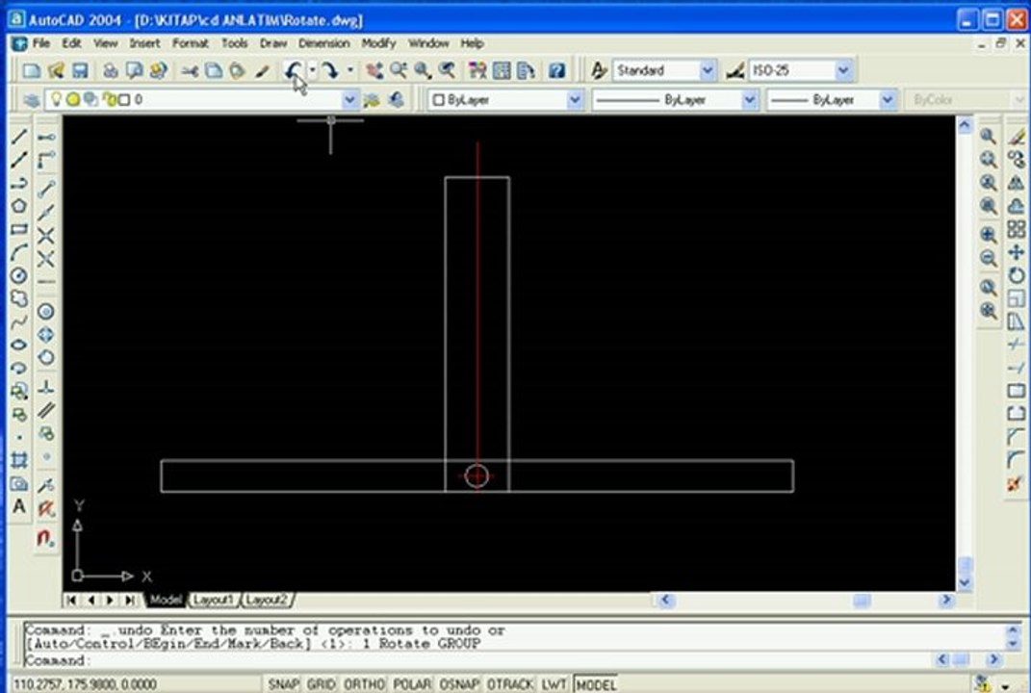Click the command line input field
The image size is (1031, 693).
(478, 660)
